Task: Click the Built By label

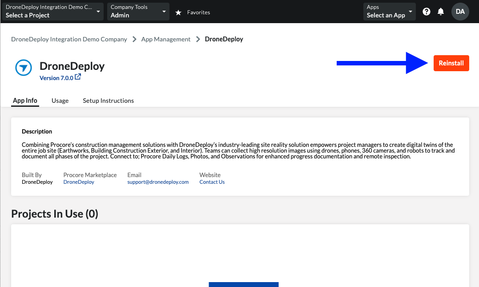Action: 32,175
